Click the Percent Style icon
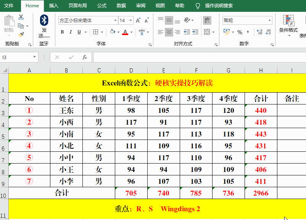The height and width of the screenshot is (220, 306). pos(240,32)
